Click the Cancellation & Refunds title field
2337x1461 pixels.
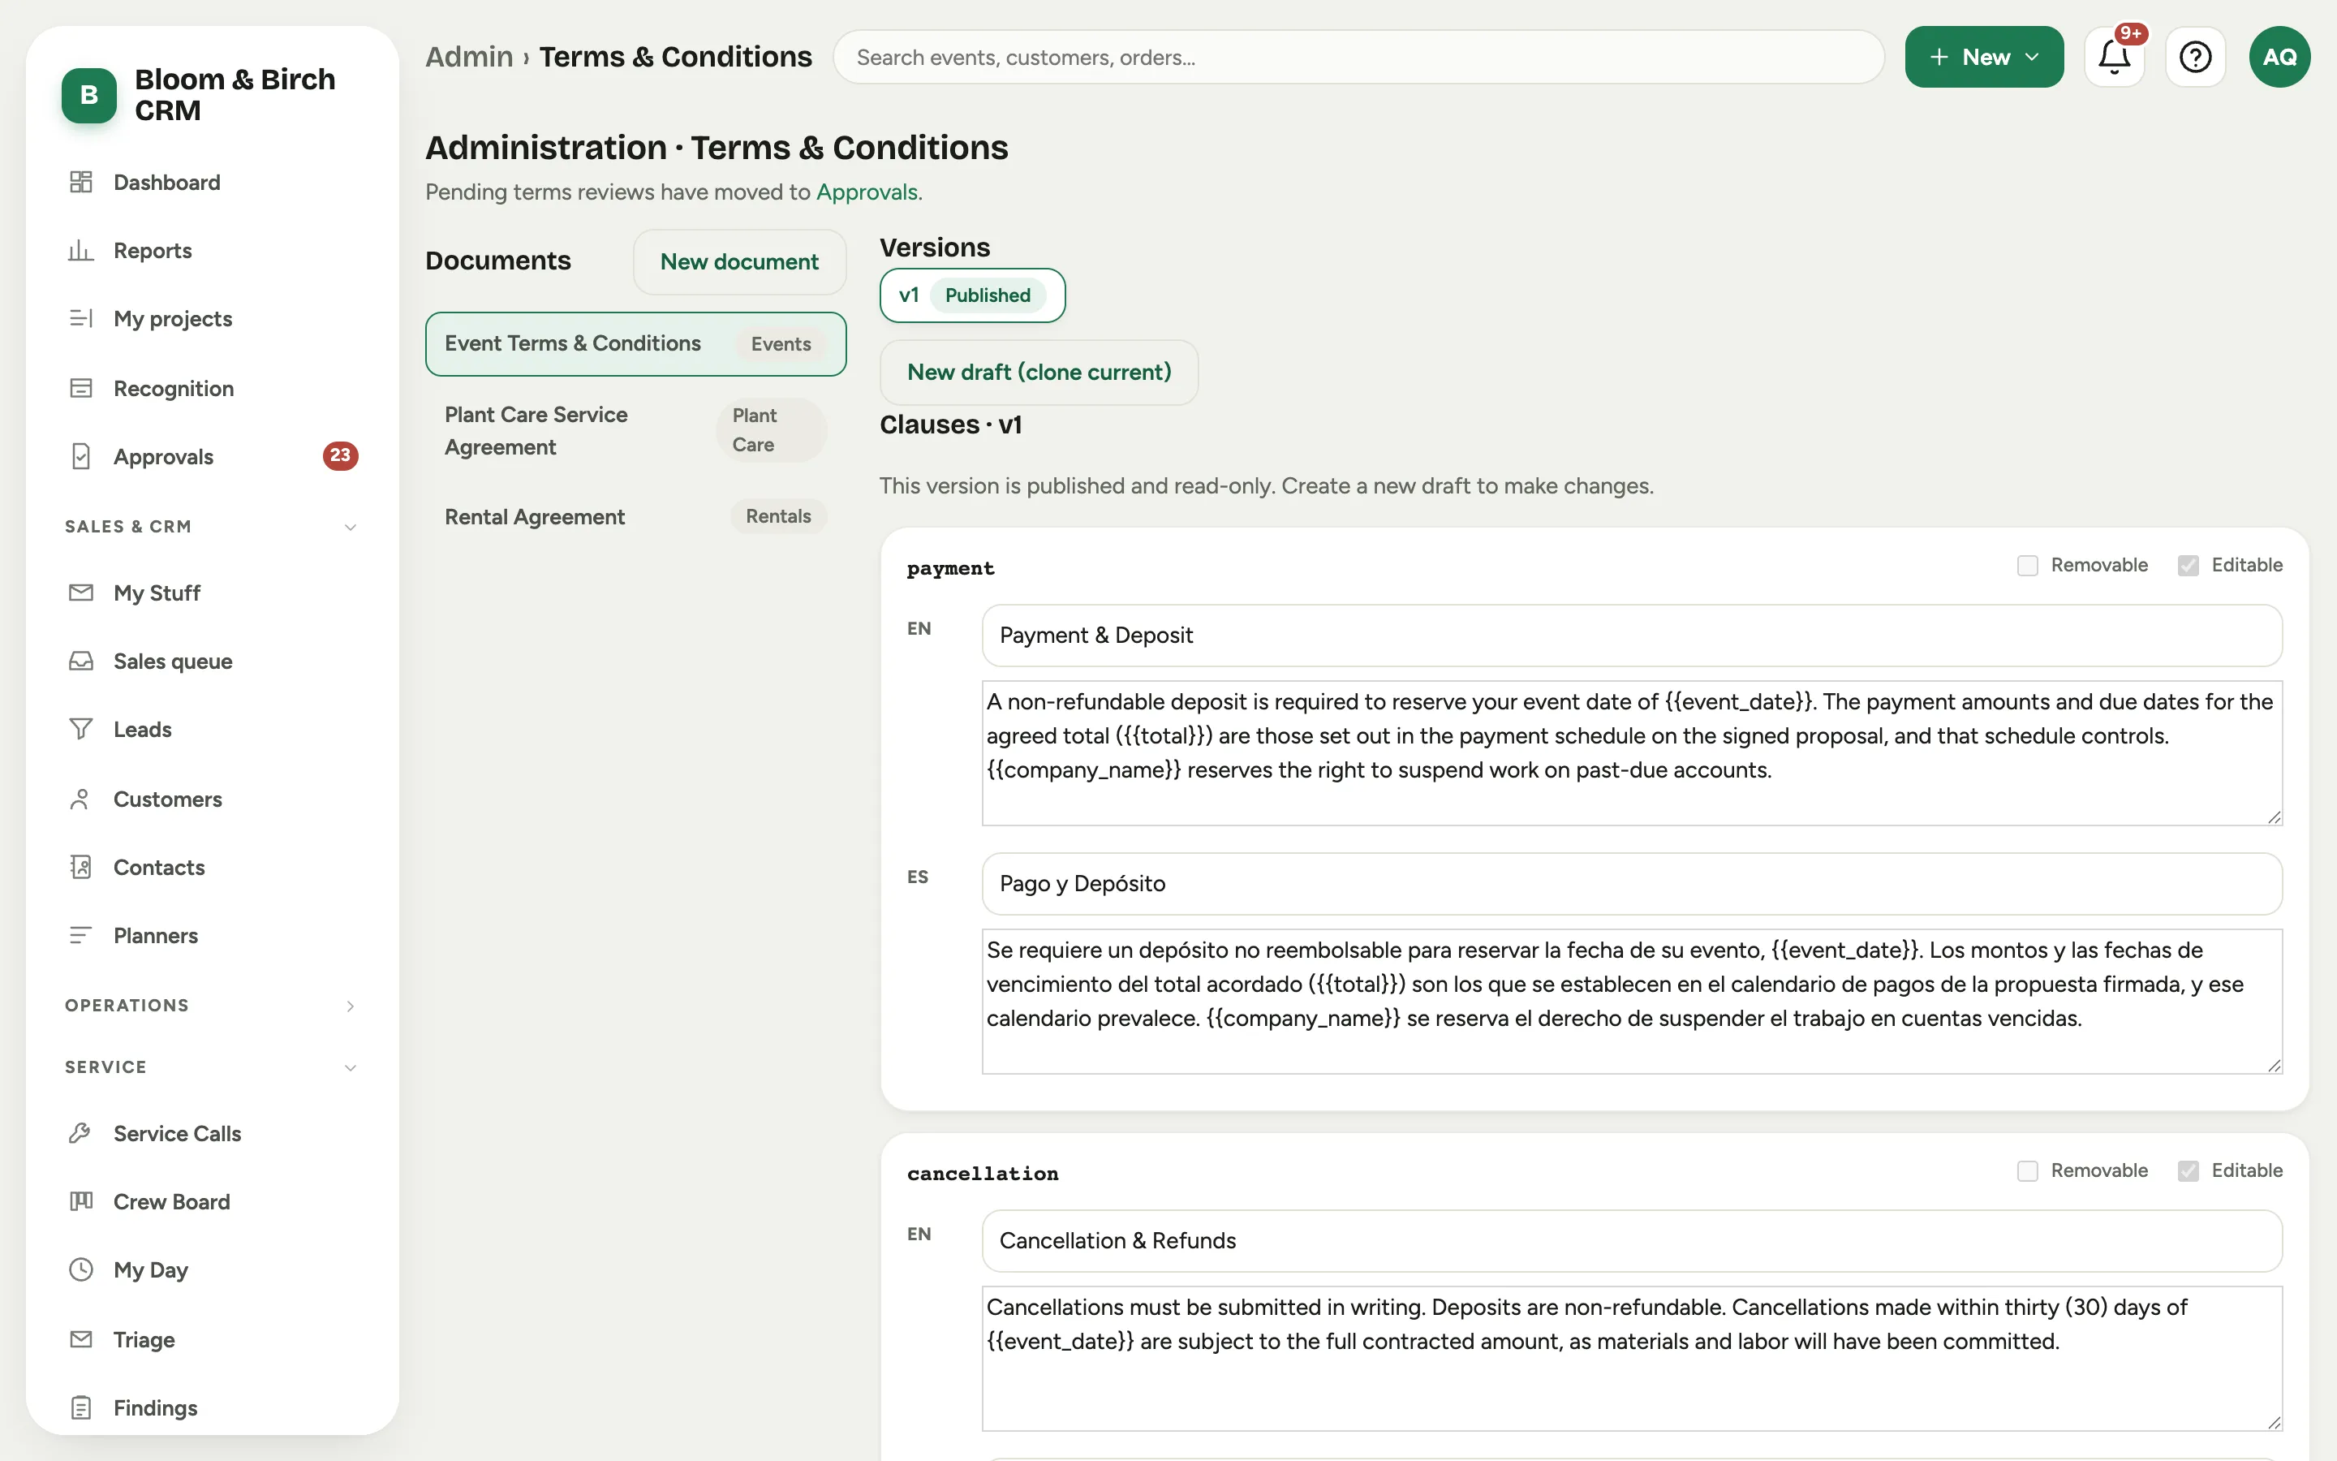point(1632,1241)
